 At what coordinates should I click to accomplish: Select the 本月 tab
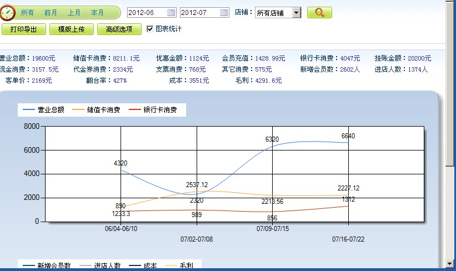97,12
